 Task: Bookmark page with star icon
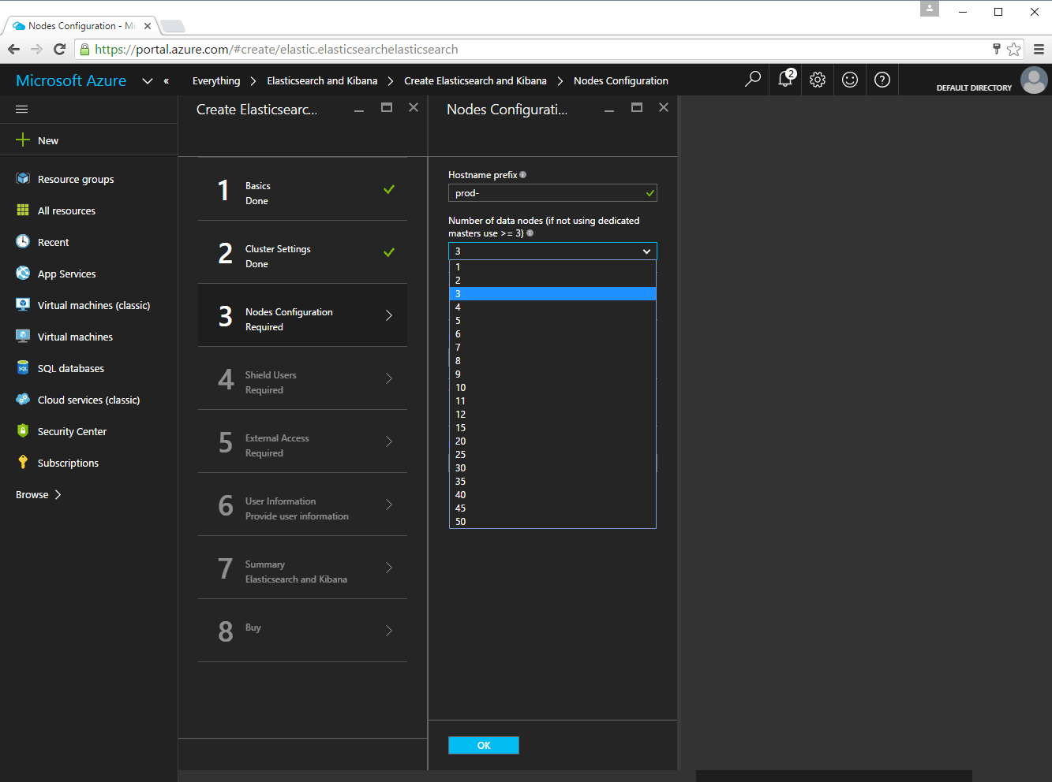point(1014,49)
